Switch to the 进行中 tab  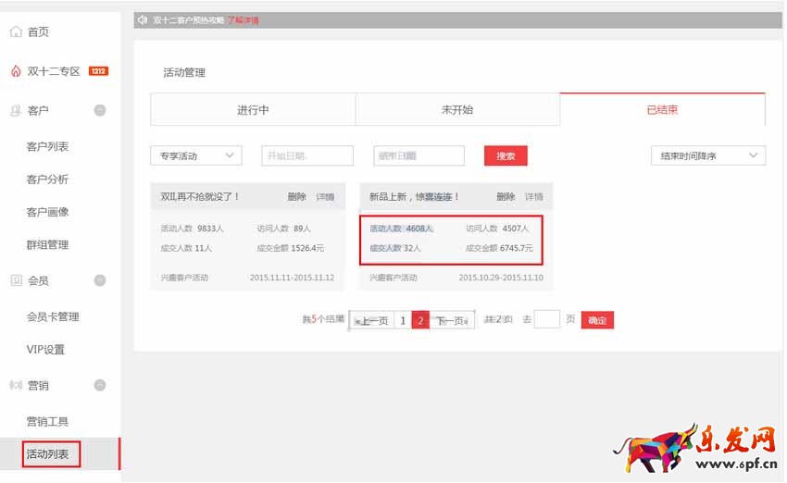[x=253, y=110]
